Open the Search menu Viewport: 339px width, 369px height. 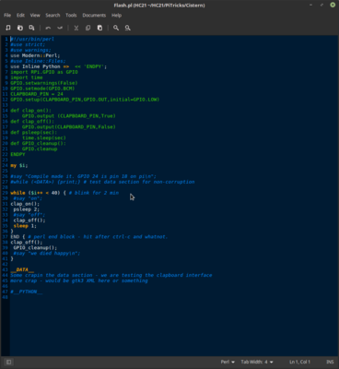coord(53,15)
